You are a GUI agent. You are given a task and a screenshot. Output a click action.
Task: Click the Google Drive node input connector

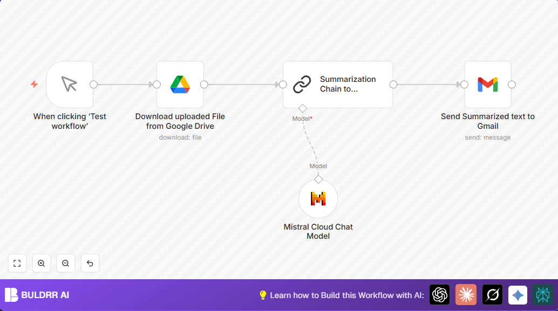coord(156,85)
